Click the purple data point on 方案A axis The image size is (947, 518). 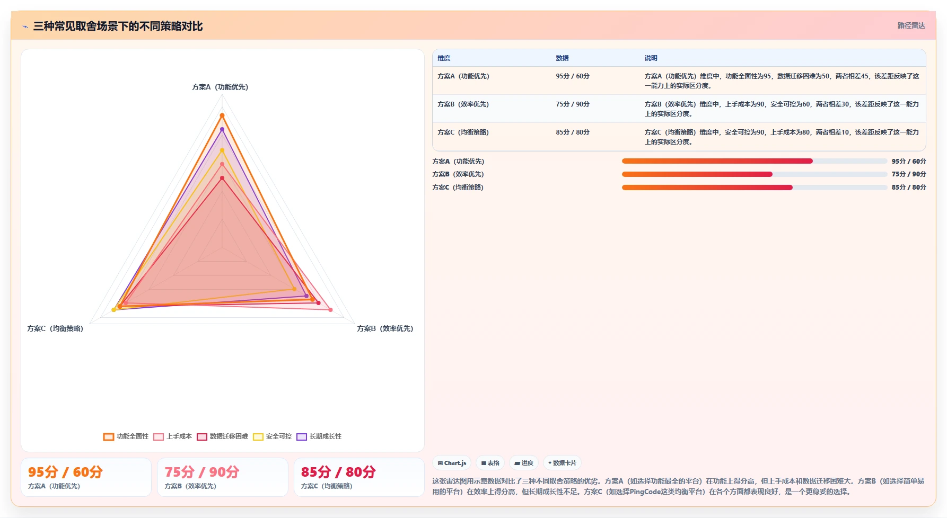point(222,129)
